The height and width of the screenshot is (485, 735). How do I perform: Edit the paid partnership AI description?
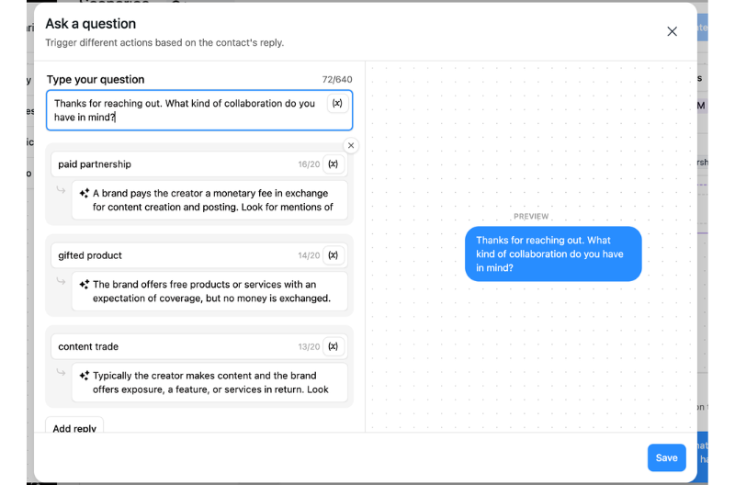209,200
